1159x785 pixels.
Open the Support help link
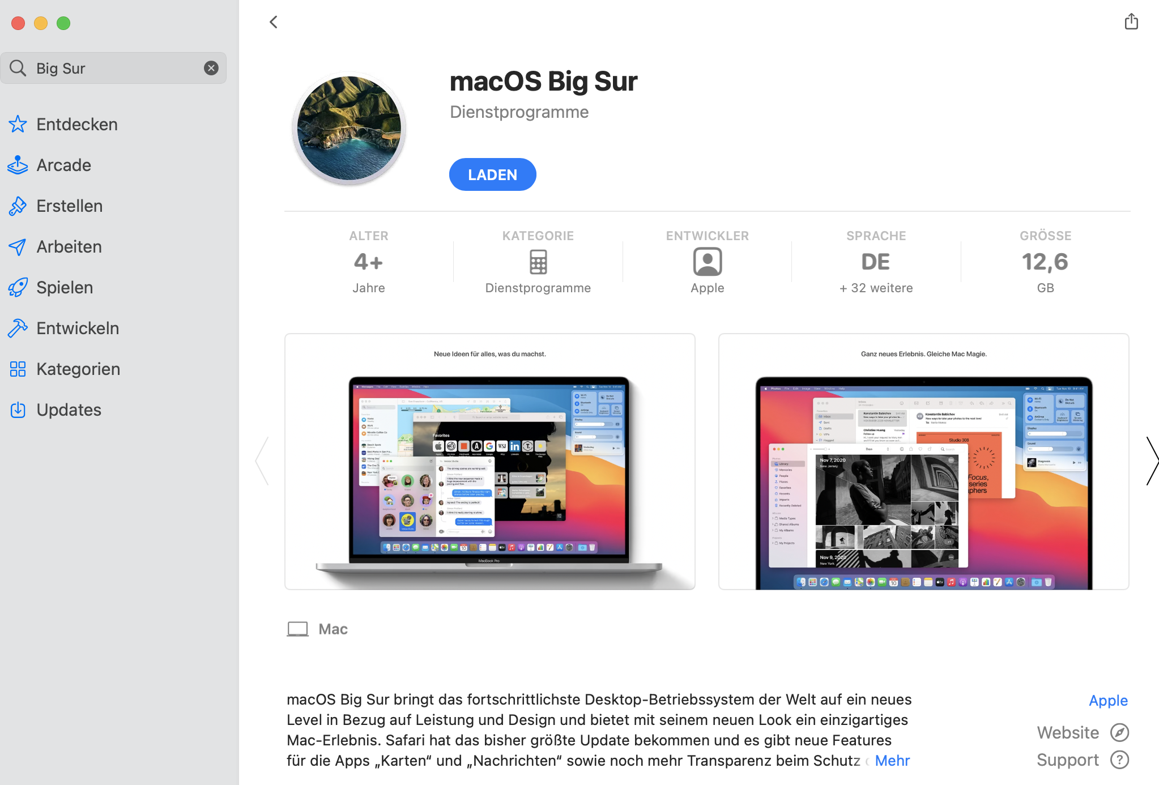point(1083,760)
